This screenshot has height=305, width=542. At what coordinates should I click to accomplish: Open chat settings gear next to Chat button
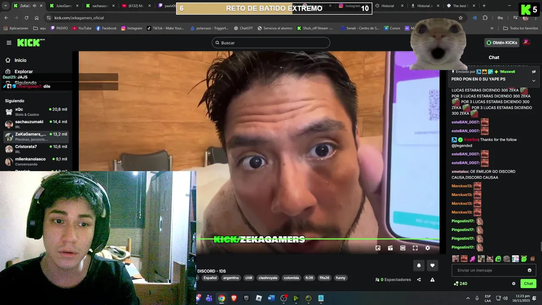pyautogui.click(x=514, y=283)
